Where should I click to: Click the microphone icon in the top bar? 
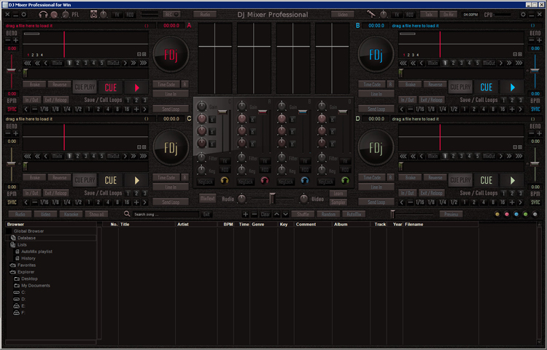(371, 15)
